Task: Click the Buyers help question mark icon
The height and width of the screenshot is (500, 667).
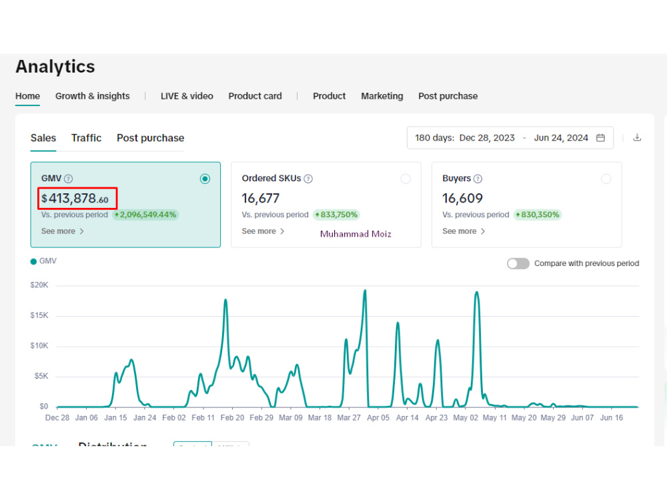Action: 478,179
